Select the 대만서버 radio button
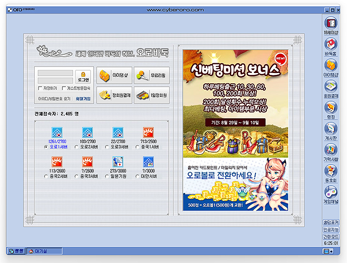The width and height of the screenshot is (347, 263). pyautogui.click(x=137, y=176)
